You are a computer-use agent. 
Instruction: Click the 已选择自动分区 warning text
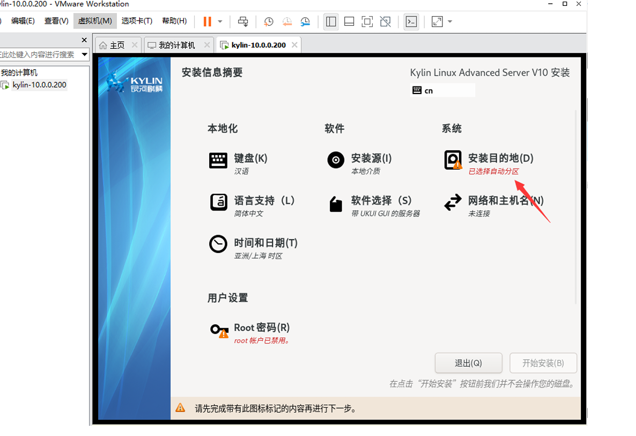[494, 171]
